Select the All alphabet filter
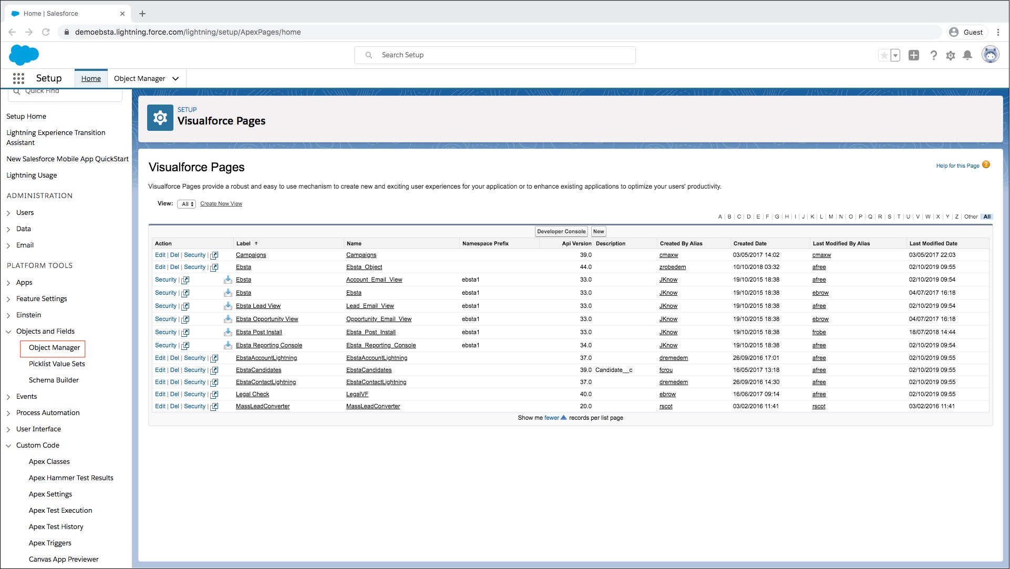The height and width of the screenshot is (569, 1010). point(987,216)
